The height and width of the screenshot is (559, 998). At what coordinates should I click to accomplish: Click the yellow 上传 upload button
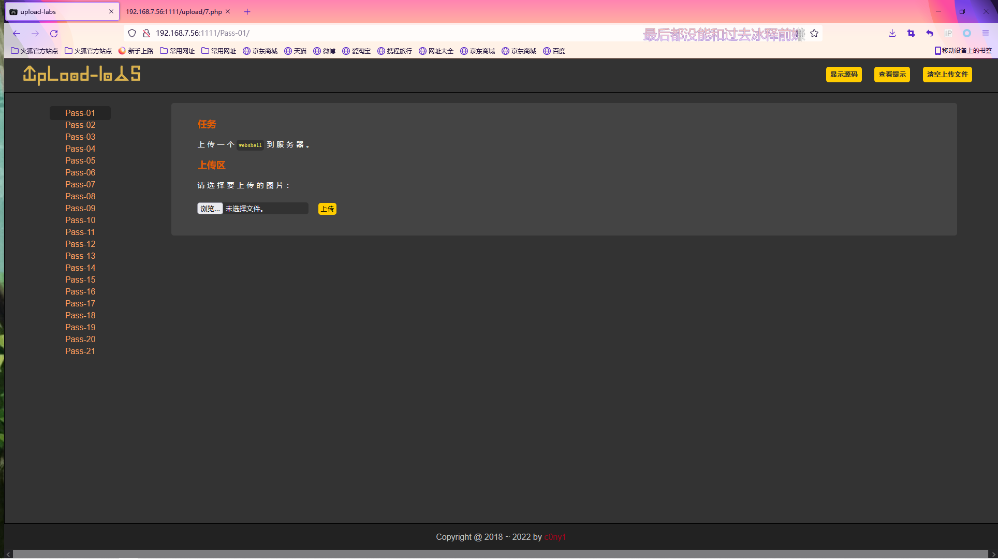click(x=327, y=208)
